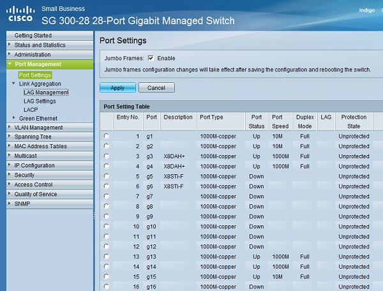Click the Port Speed column header
The height and width of the screenshot is (291, 383).
point(280,122)
